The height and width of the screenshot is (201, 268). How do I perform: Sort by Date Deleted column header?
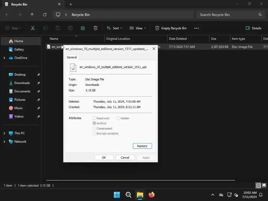188,39
